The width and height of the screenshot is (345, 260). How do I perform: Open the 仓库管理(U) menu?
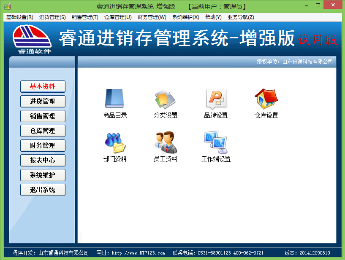click(118, 17)
